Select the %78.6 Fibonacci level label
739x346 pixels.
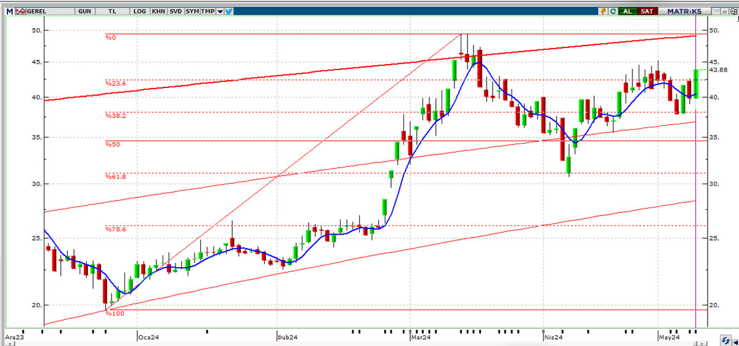[115, 229]
